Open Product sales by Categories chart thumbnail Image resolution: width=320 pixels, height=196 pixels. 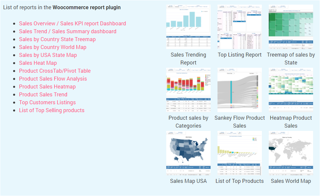[x=188, y=90]
